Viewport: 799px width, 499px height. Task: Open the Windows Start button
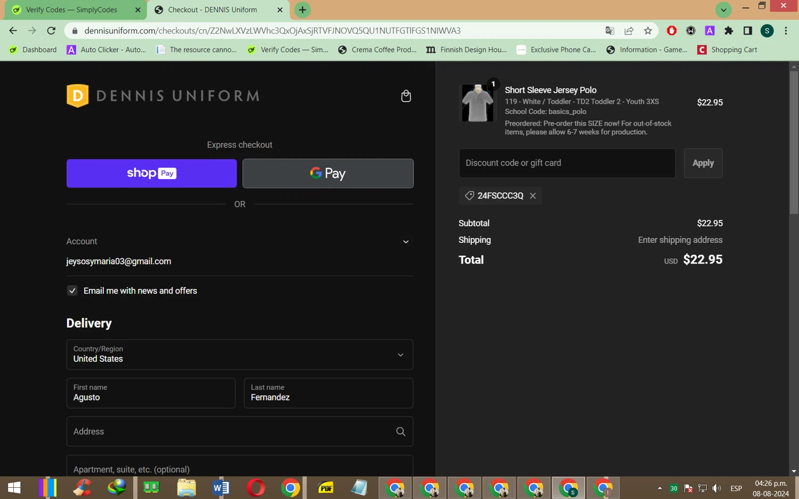pyautogui.click(x=14, y=488)
